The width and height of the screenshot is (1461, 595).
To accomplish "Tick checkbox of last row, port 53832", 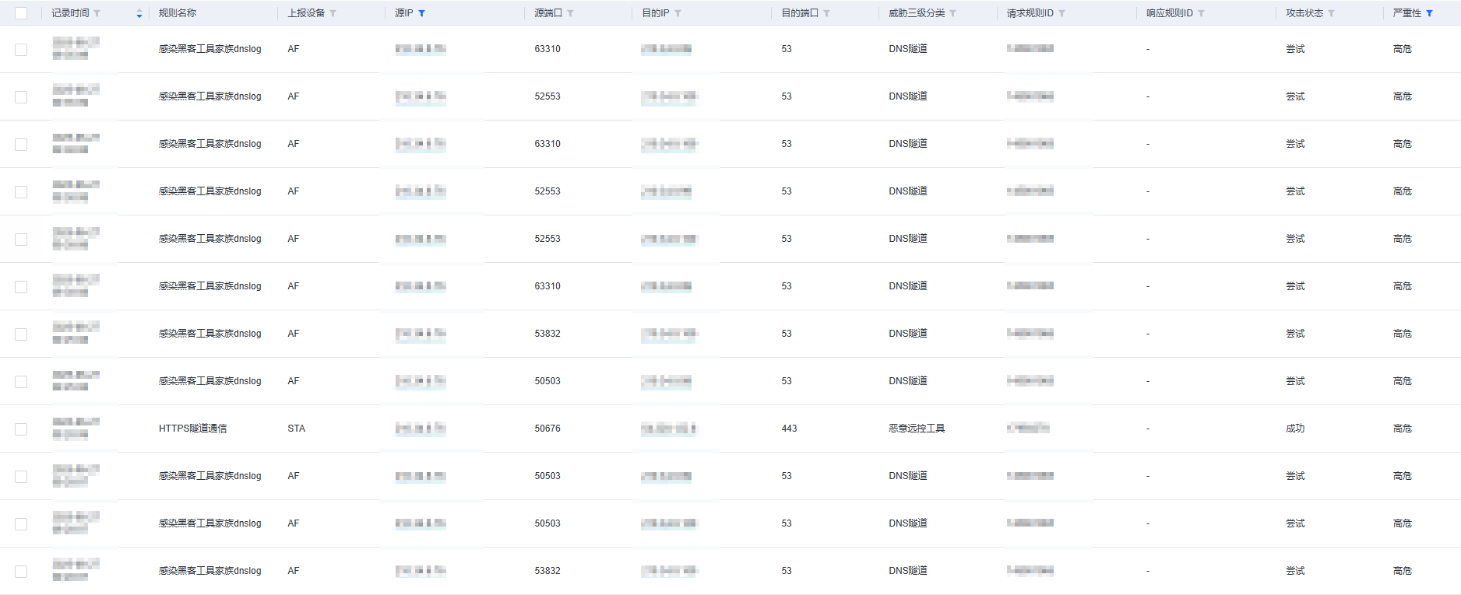I will [21, 572].
